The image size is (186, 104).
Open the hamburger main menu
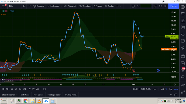click(4, 6)
